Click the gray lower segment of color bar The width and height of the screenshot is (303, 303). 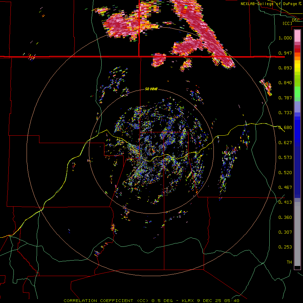point(297,234)
